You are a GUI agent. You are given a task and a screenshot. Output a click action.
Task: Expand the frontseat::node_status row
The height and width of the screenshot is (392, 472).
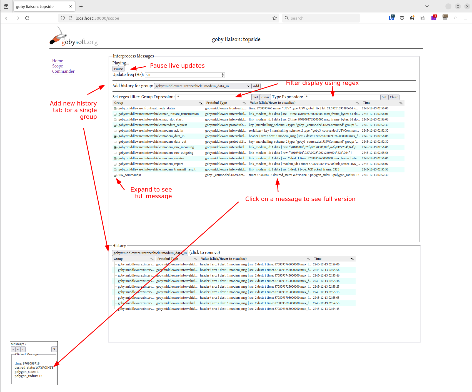(x=115, y=109)
